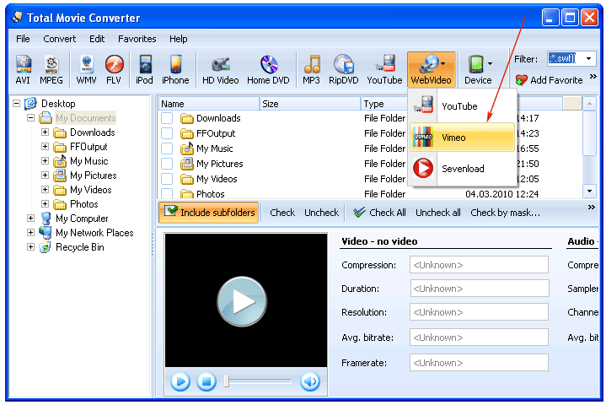This screenshot has width=606, height=405.
Task: Click the iPod conversion icon
Action: click(x=144, y=70)
